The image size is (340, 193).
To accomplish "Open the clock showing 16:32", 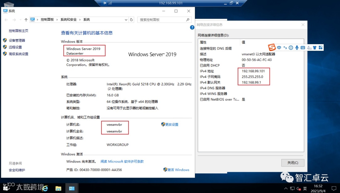I will pos(318,189).
